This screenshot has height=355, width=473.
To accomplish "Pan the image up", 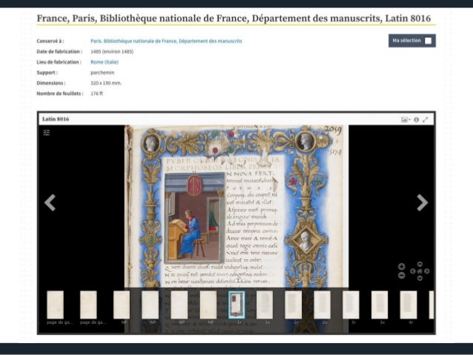I will click(x=420, y=265).
